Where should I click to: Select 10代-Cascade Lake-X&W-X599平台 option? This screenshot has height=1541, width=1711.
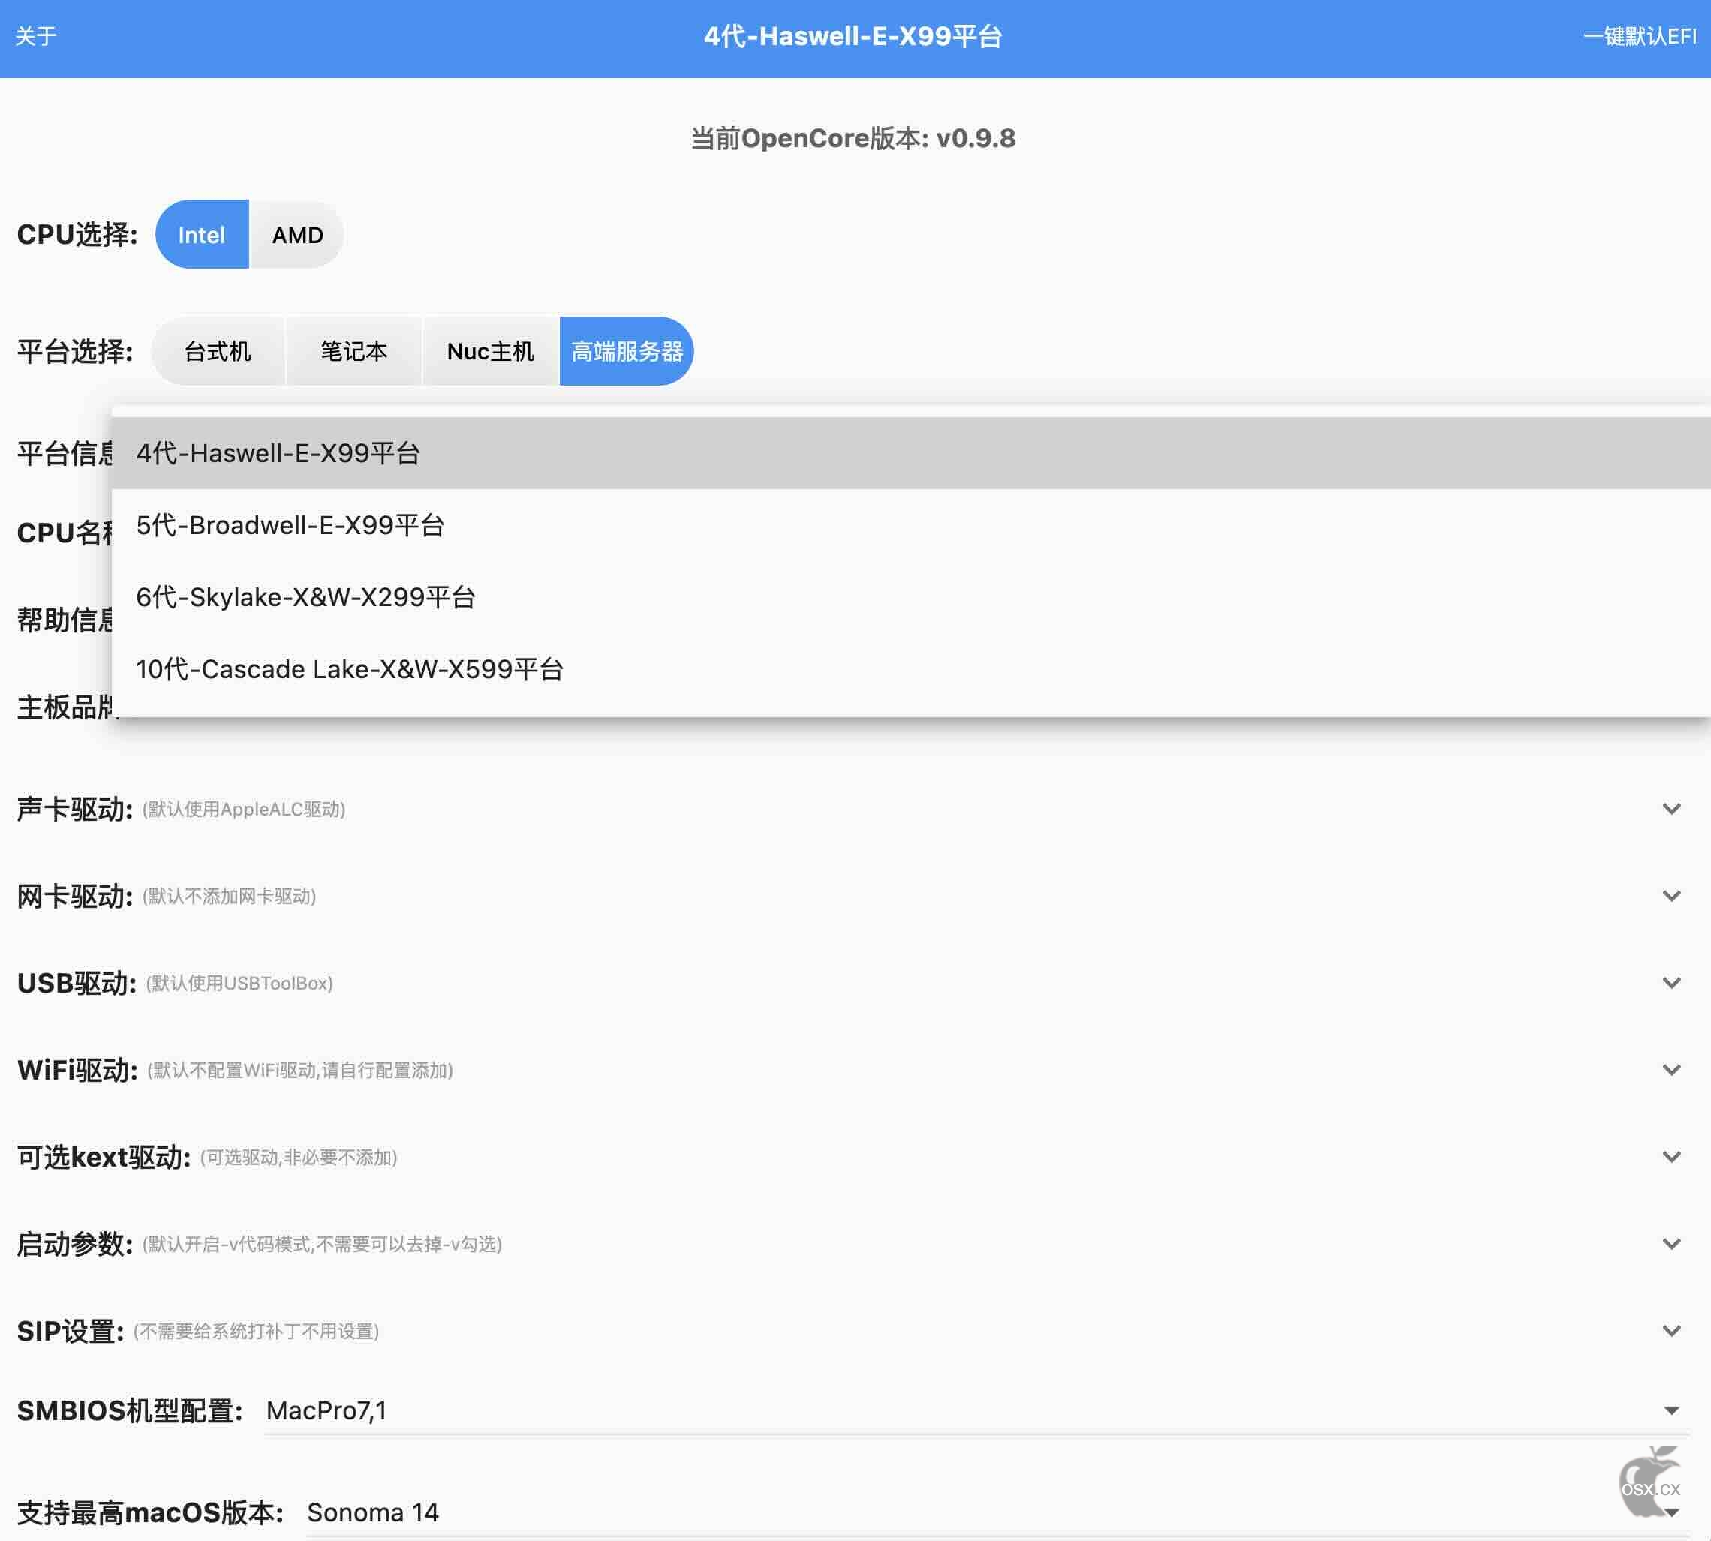911,669
